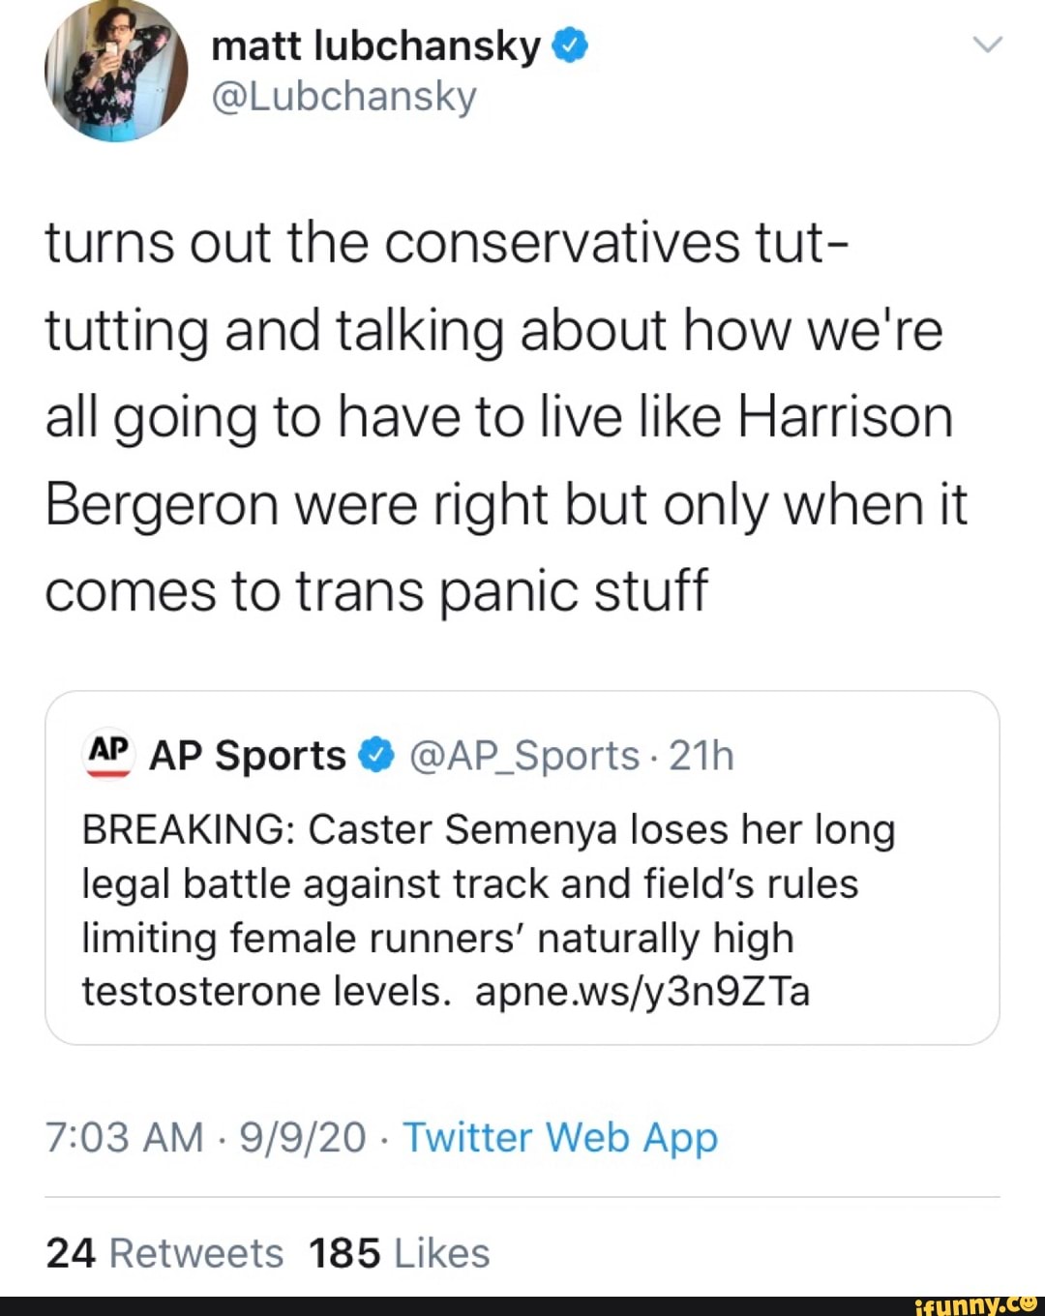Open the @Lubchansky handle link
The image size is (1045, 1316).
343,97
